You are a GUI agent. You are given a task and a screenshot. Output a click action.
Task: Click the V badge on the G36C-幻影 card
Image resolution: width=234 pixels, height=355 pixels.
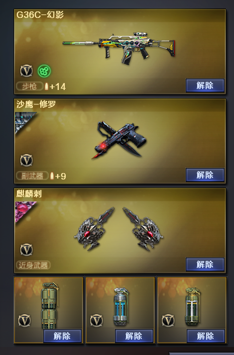tap(26, 71)
